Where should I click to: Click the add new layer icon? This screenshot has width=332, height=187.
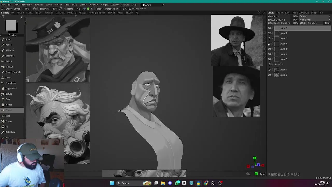(272, 174)
